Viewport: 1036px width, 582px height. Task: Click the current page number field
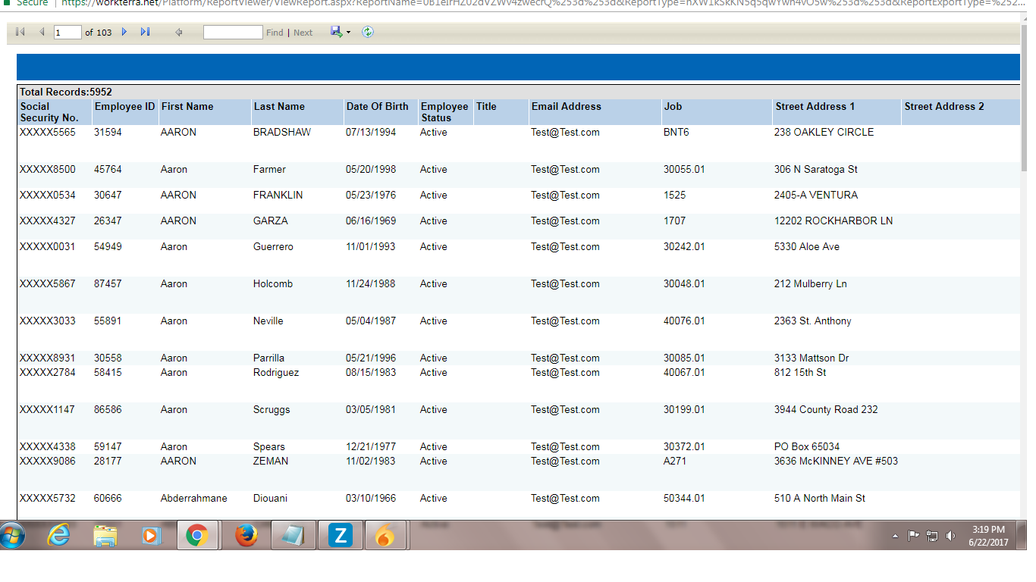[67, 33]
